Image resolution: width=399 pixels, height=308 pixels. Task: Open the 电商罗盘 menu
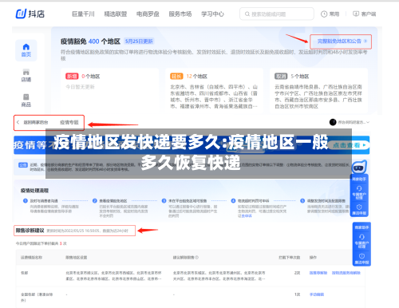tap(148, 14)
